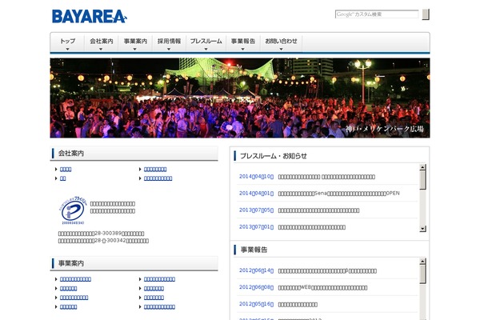The width and height of the screenshot is (480, 320).
Task: Click the BAYAREA logo
Action: [89, 17]
